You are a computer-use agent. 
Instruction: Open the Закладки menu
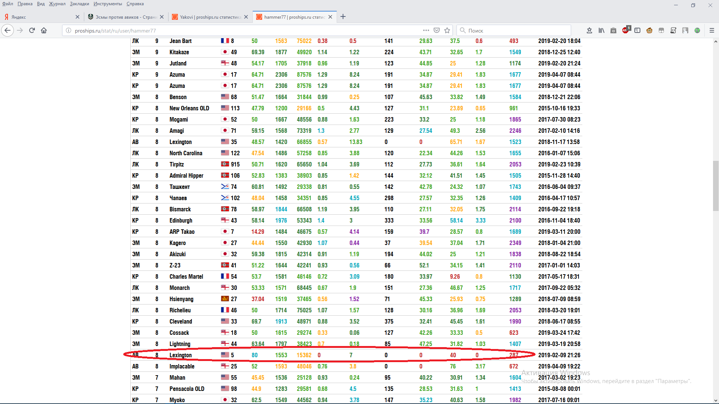tap(79, 4)
